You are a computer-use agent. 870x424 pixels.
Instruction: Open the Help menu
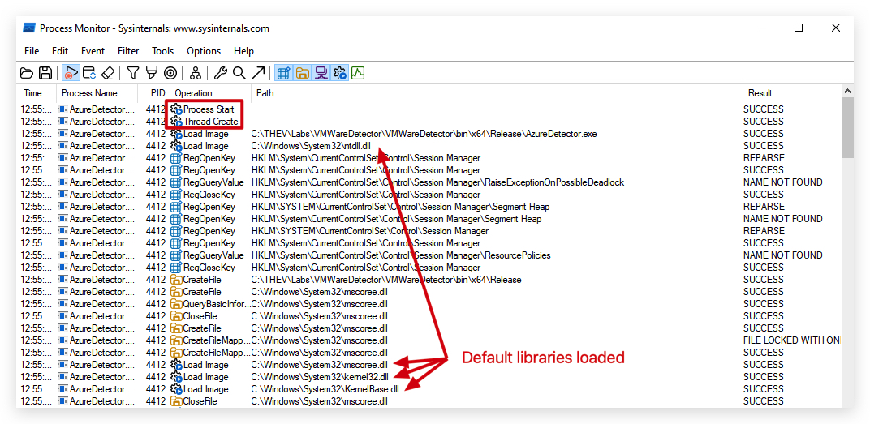coord(243,51)
